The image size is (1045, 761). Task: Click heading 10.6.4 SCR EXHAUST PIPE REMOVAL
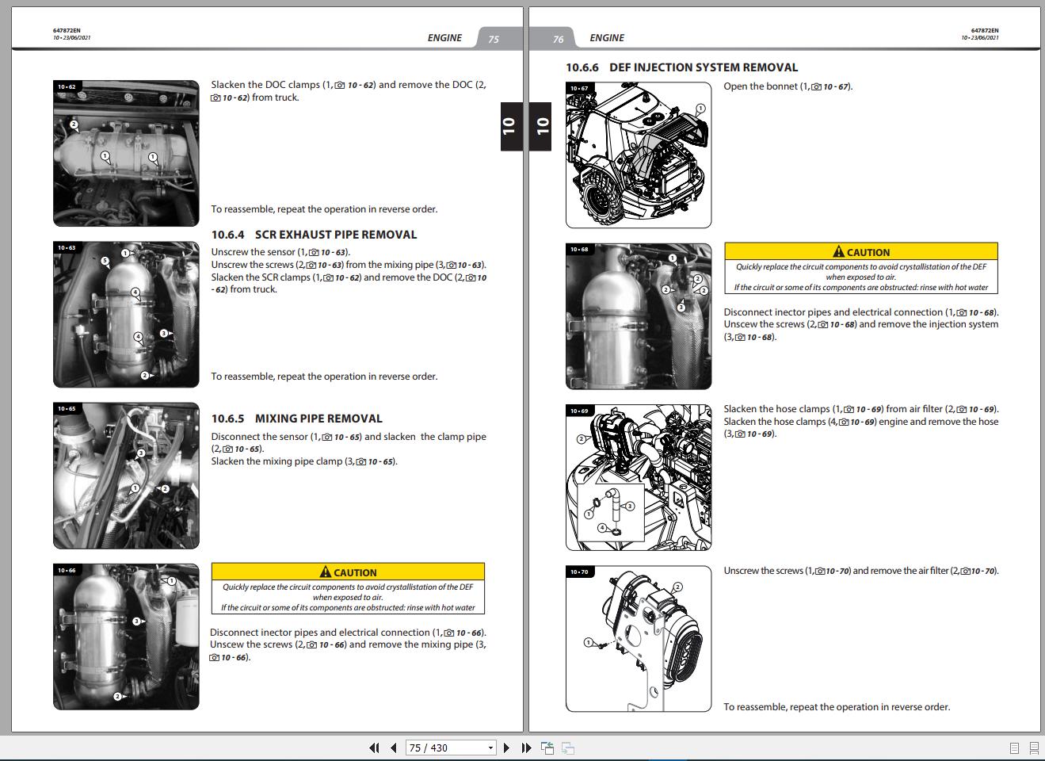(x=314, y=235)
